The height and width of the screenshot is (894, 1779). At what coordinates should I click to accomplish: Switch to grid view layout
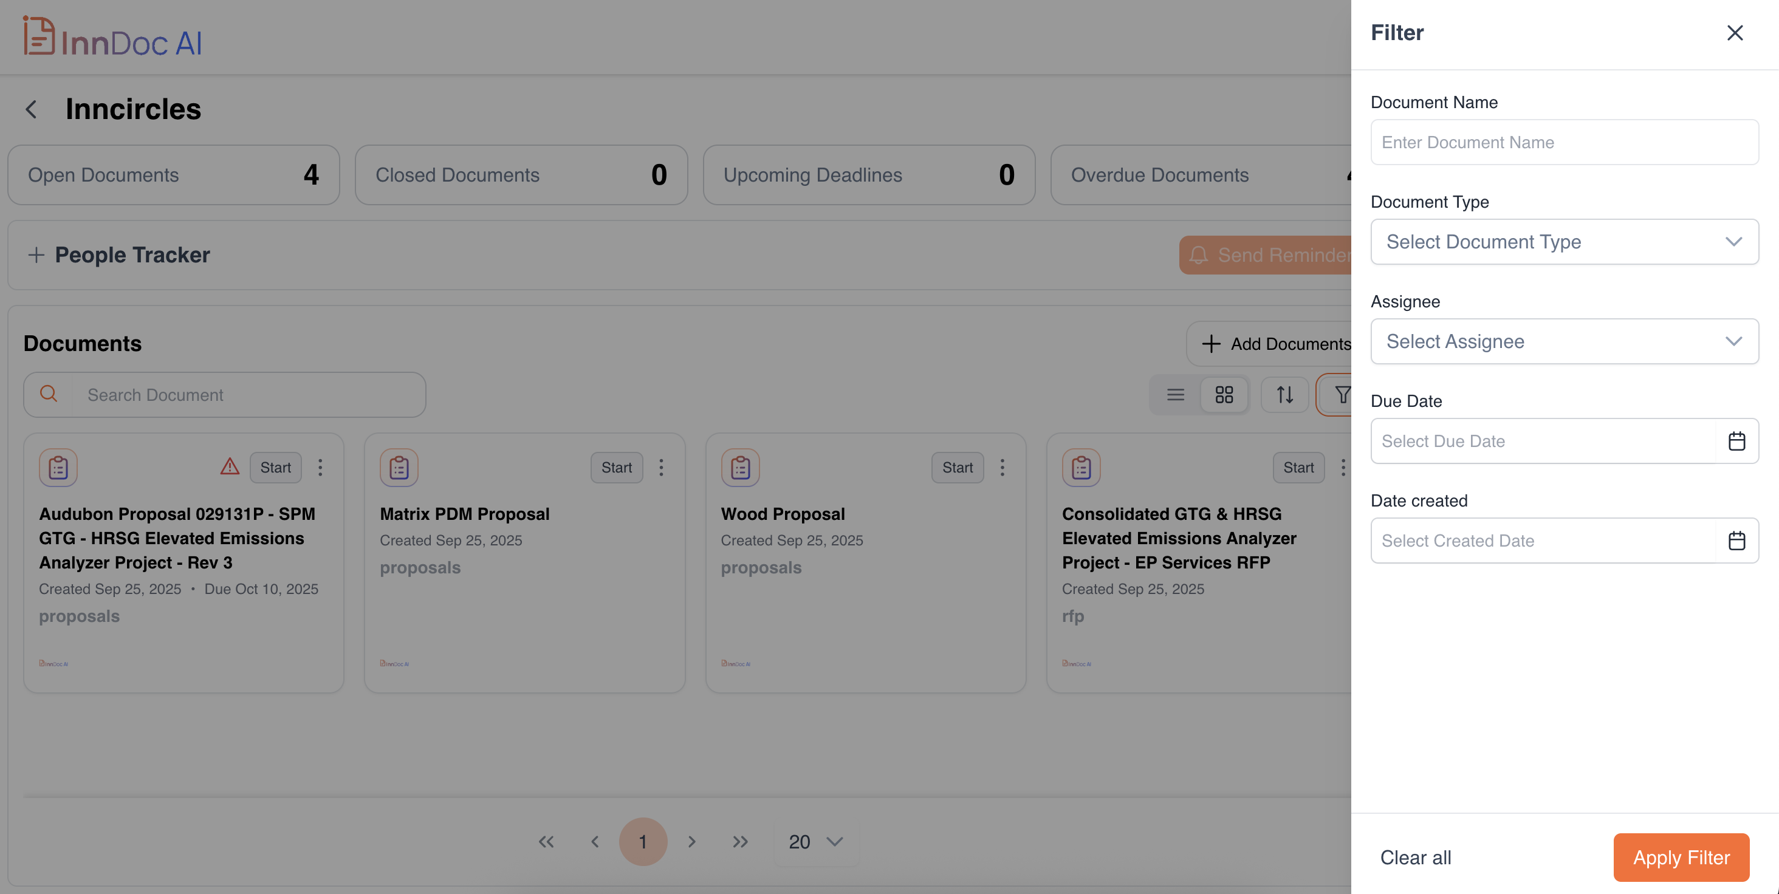(x=1224, y=395)
